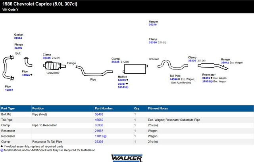Viewport: 254px width, 162px height.
Task: Open Muffler part number 18141
Action: click(122, 87)
